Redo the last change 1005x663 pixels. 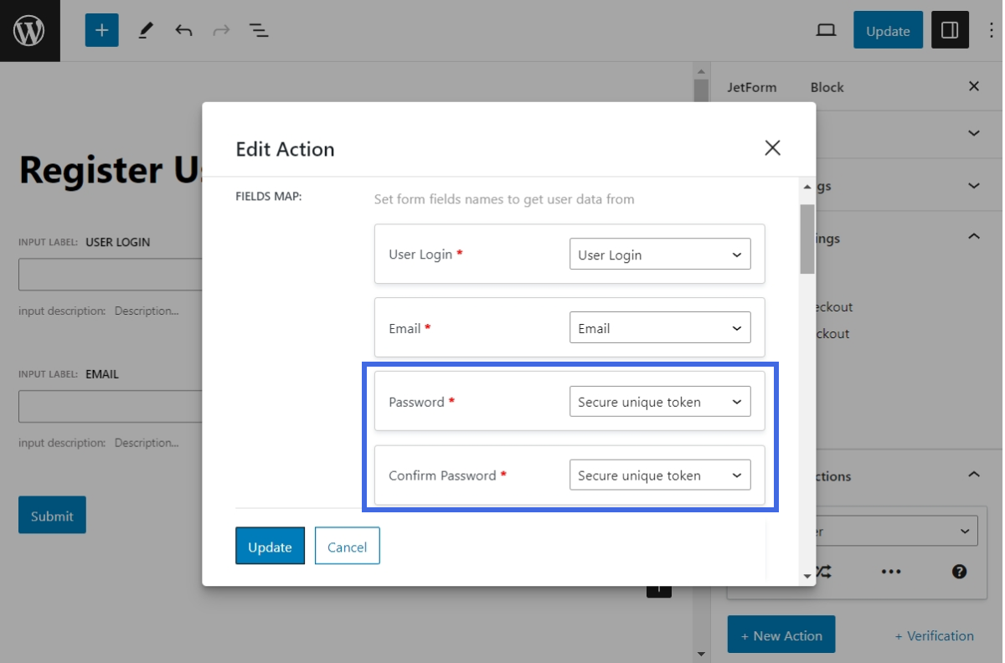pos(220,30)
